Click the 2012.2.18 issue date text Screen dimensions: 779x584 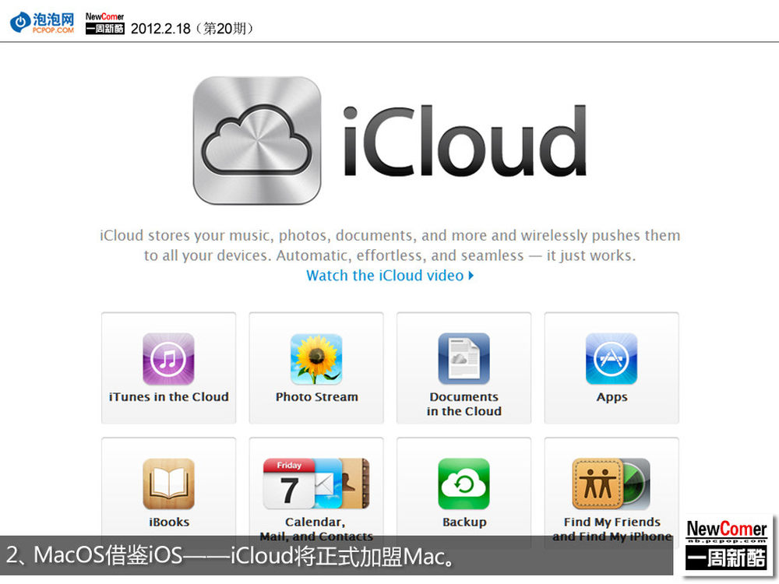point(192,28)
